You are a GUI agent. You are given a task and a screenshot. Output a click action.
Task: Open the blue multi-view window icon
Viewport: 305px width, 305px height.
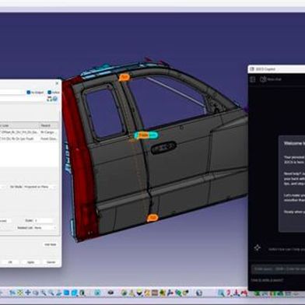[66, 293]
